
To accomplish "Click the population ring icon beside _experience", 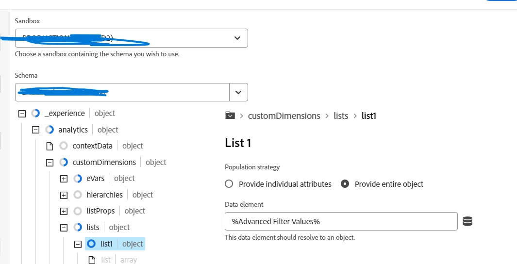I will [35, 113].
